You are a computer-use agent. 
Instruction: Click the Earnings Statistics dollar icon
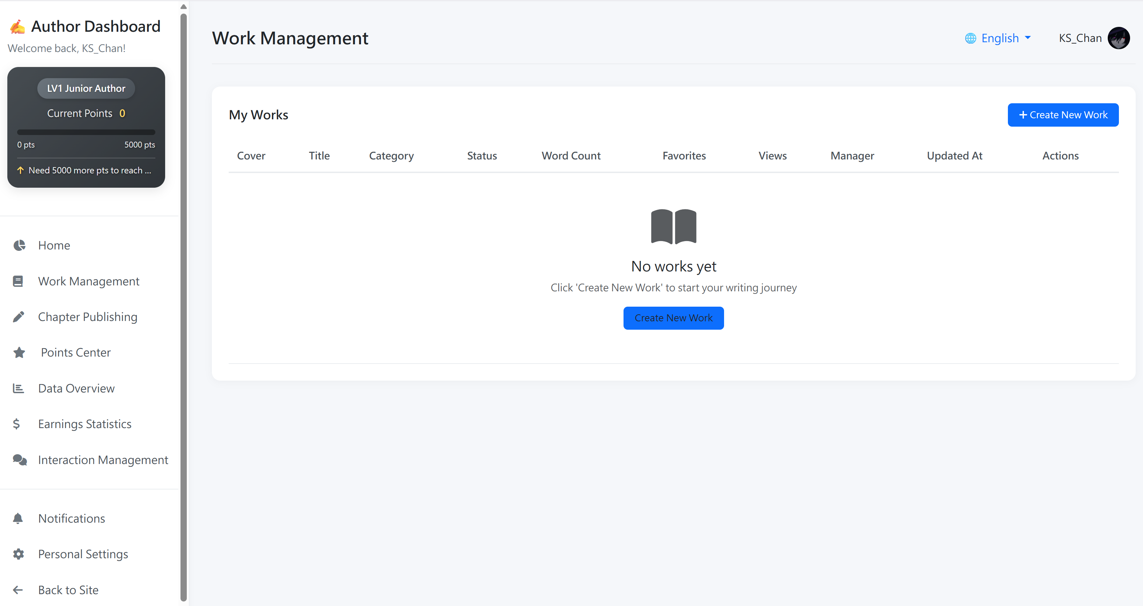[x=16, y=424]
